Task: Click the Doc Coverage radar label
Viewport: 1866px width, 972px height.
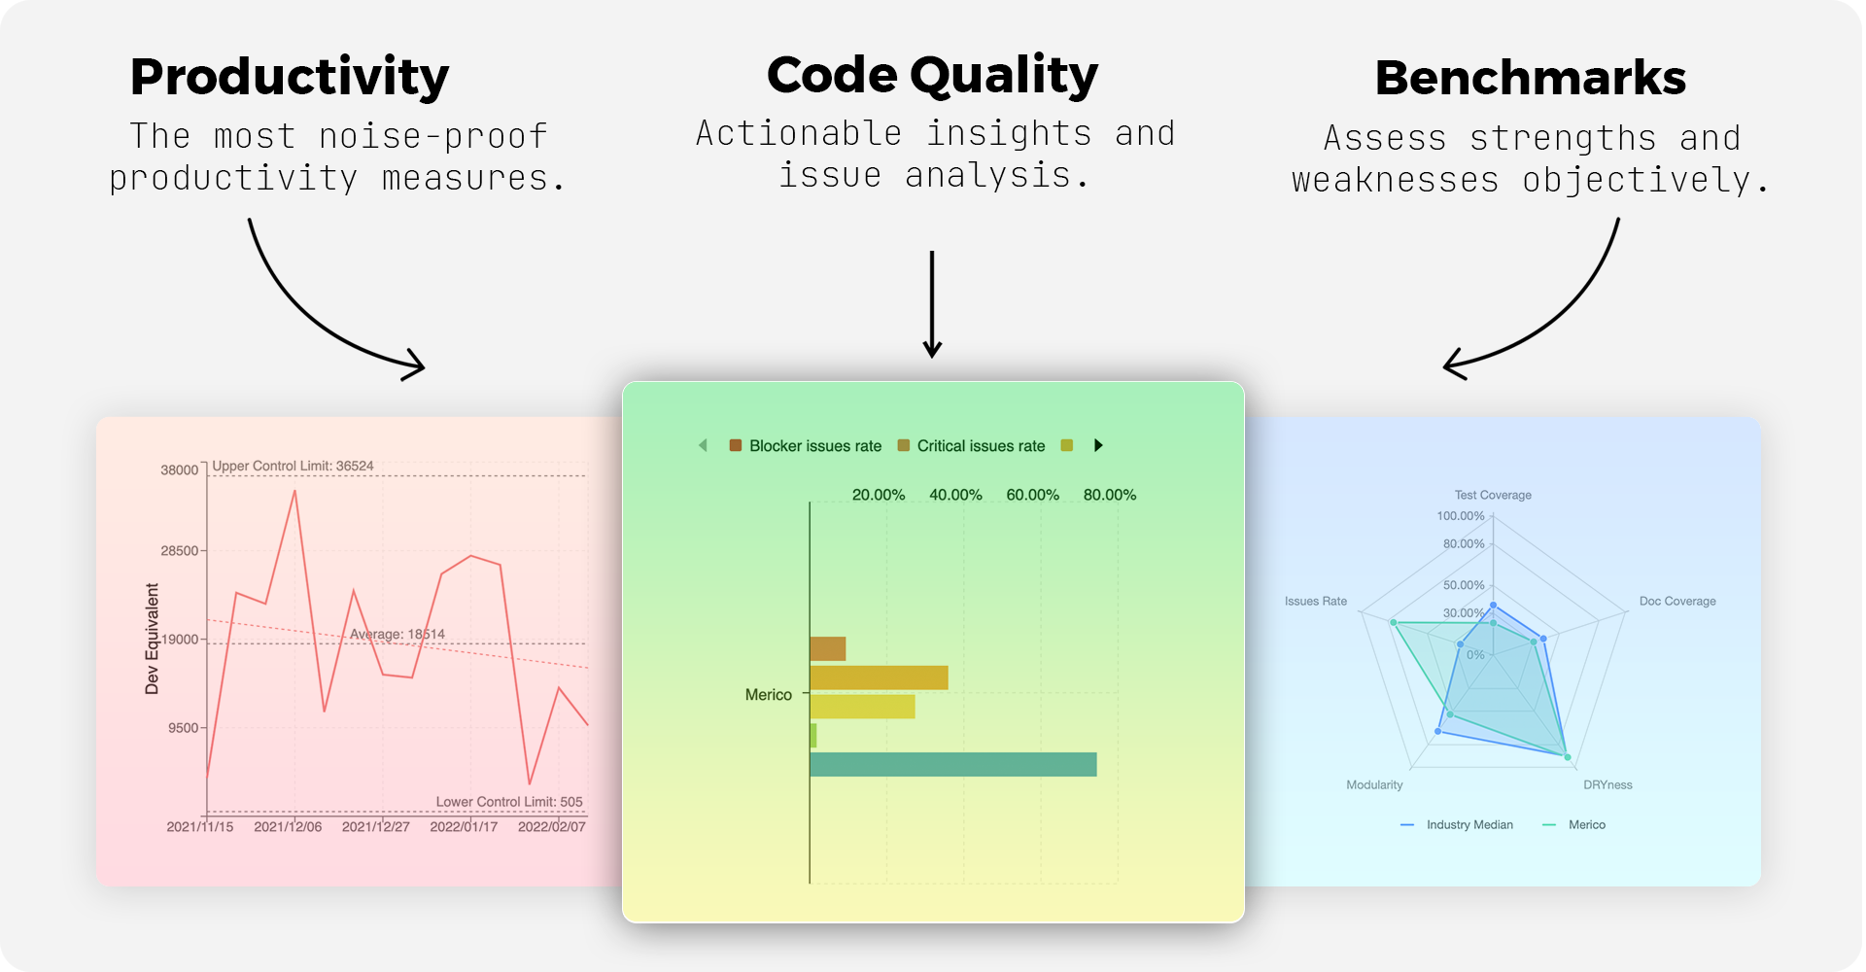Action: (1677, 602)
